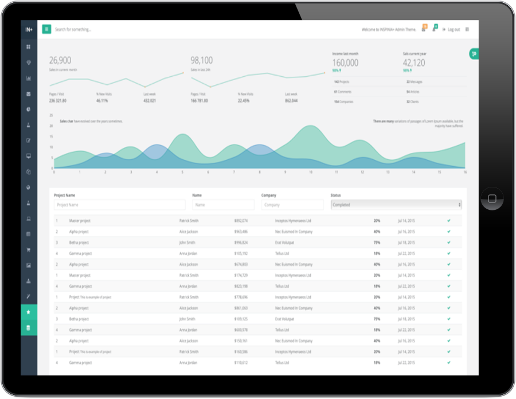Toggle the checkmark on Master project row
516x399 pixels.
[x=448, y=220]
